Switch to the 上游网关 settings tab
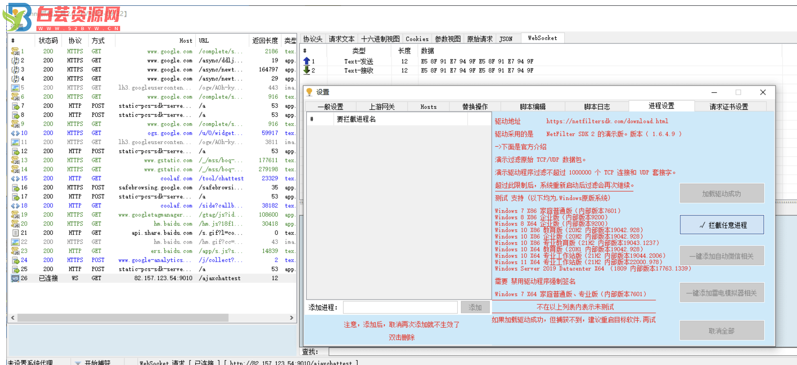 tap(382, 107)
